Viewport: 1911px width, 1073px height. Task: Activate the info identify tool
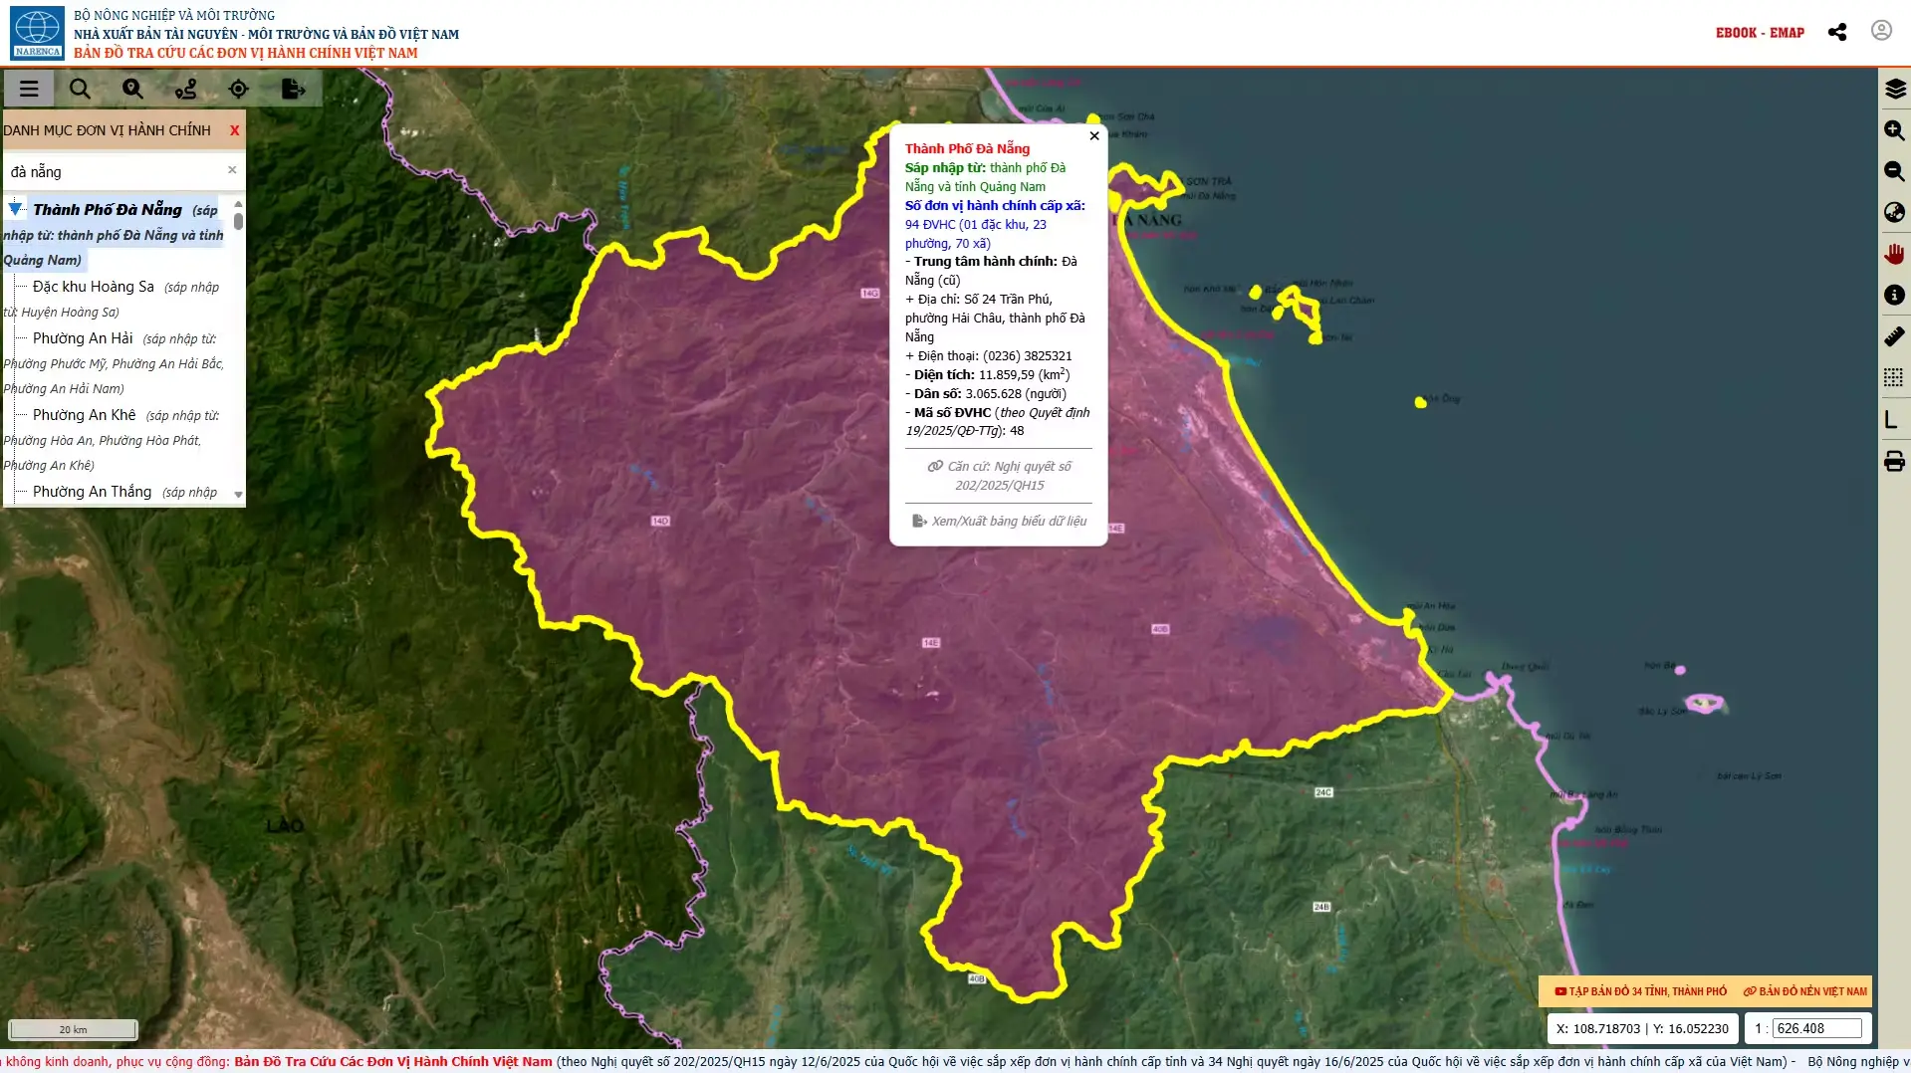(x=1894, y=295)
